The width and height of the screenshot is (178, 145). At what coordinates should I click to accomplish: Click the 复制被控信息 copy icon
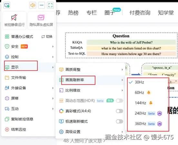click(7, 119)
